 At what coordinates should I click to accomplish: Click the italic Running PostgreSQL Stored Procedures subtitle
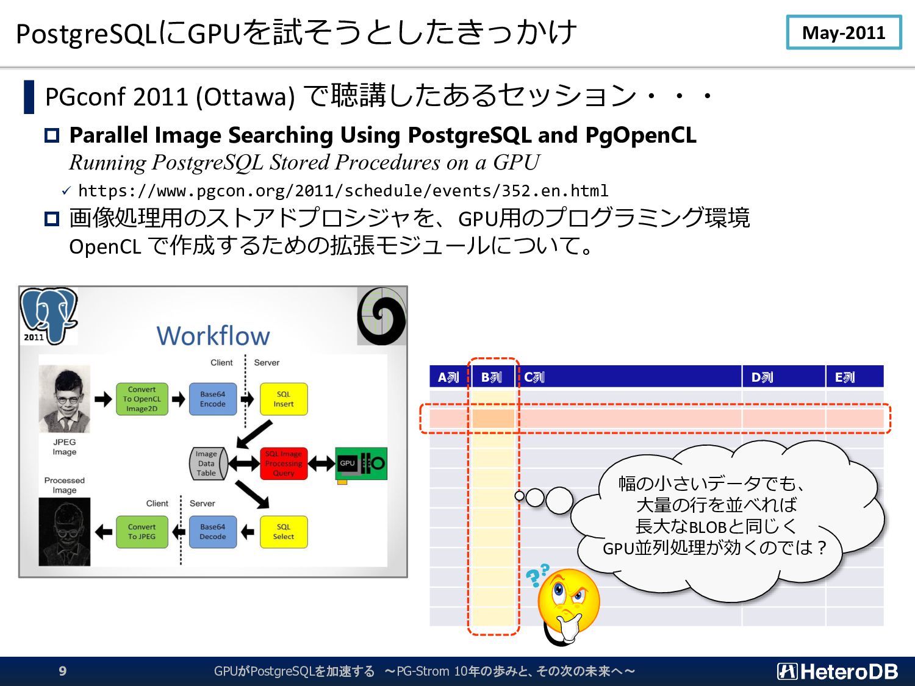coord(304,163)
